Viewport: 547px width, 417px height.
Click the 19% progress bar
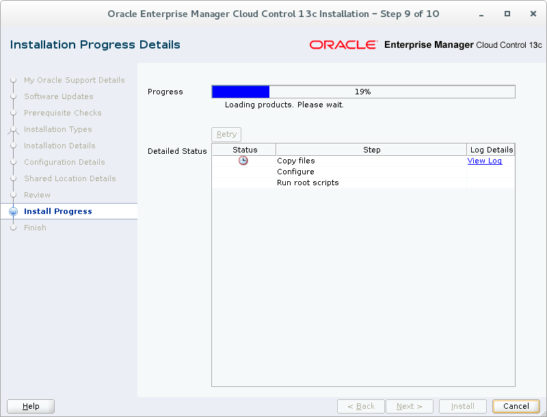(x=363, y=92)
